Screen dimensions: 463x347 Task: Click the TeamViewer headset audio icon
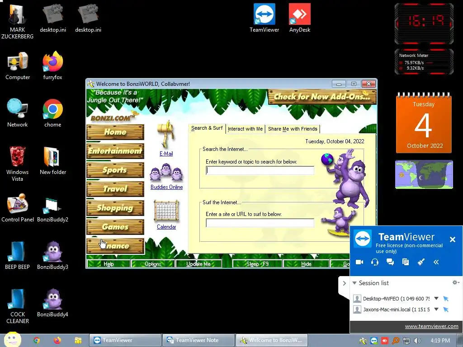click(375, 262)
